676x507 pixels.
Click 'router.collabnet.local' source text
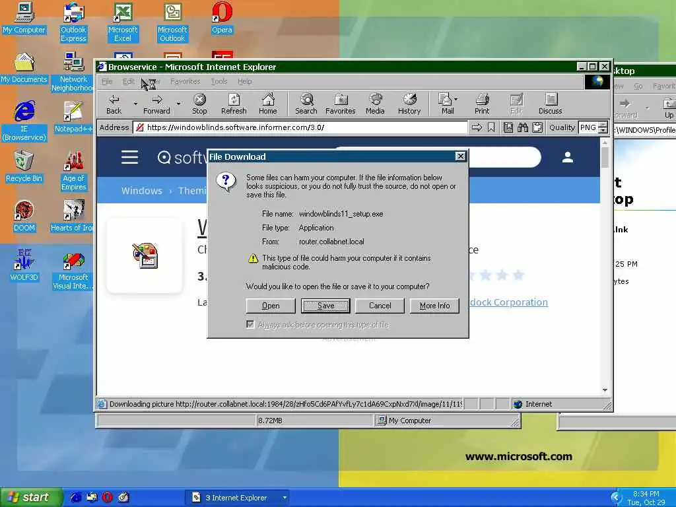click(331, 242)
